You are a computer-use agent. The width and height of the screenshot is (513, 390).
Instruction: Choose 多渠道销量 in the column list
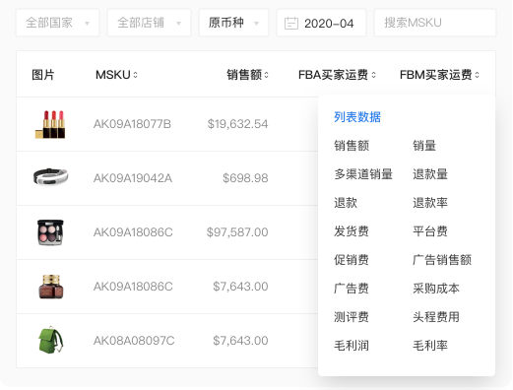pyautogui.click(x=363, y=174)
